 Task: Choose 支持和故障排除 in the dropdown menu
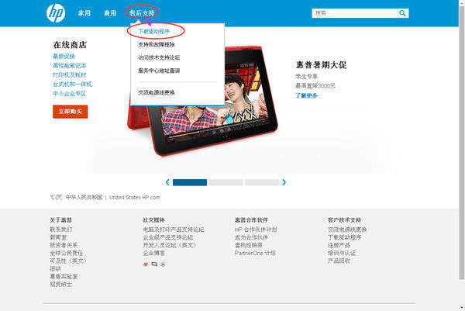(x=157, y=44)
